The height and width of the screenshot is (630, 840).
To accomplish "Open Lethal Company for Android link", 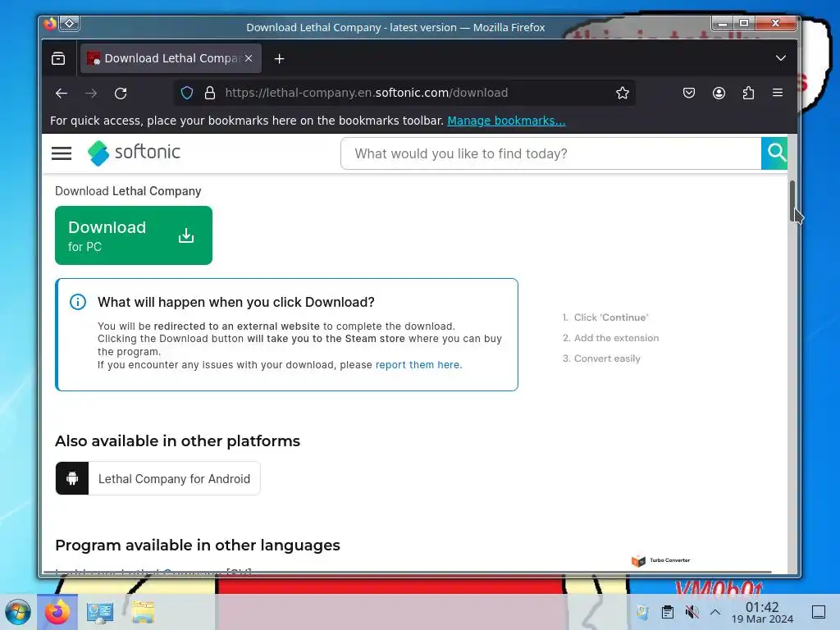I will (x=158, y=478).
